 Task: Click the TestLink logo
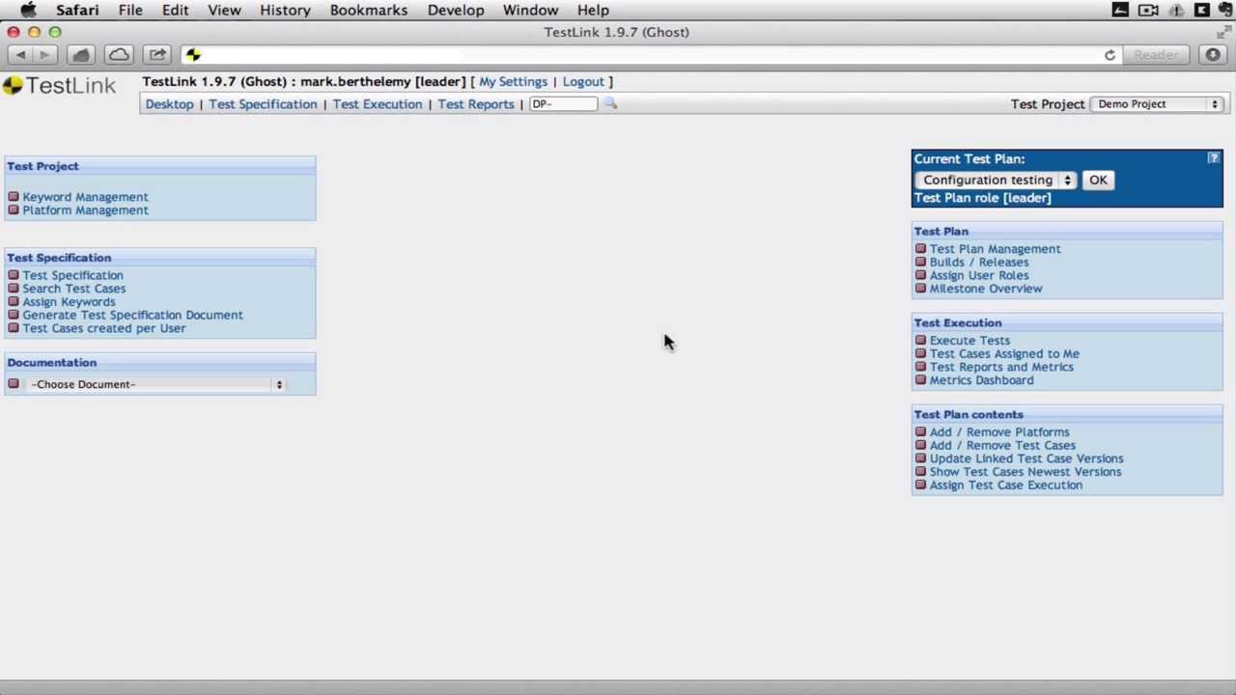[x=59, y=86]
